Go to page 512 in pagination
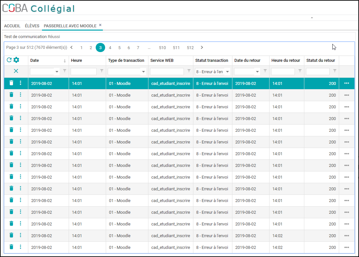Screen dimensions: 359x257 point(190,48)
